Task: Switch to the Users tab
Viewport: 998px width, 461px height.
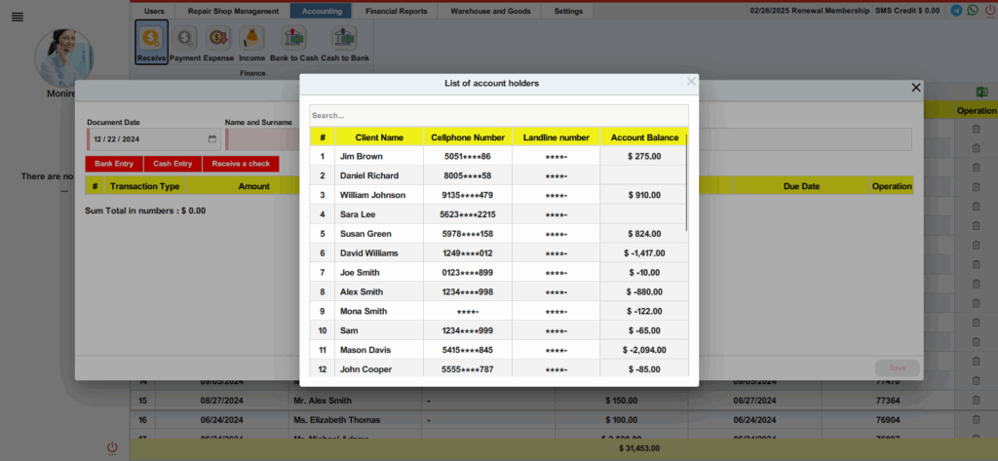Action: pyautogui.click(x=154, y=11)
